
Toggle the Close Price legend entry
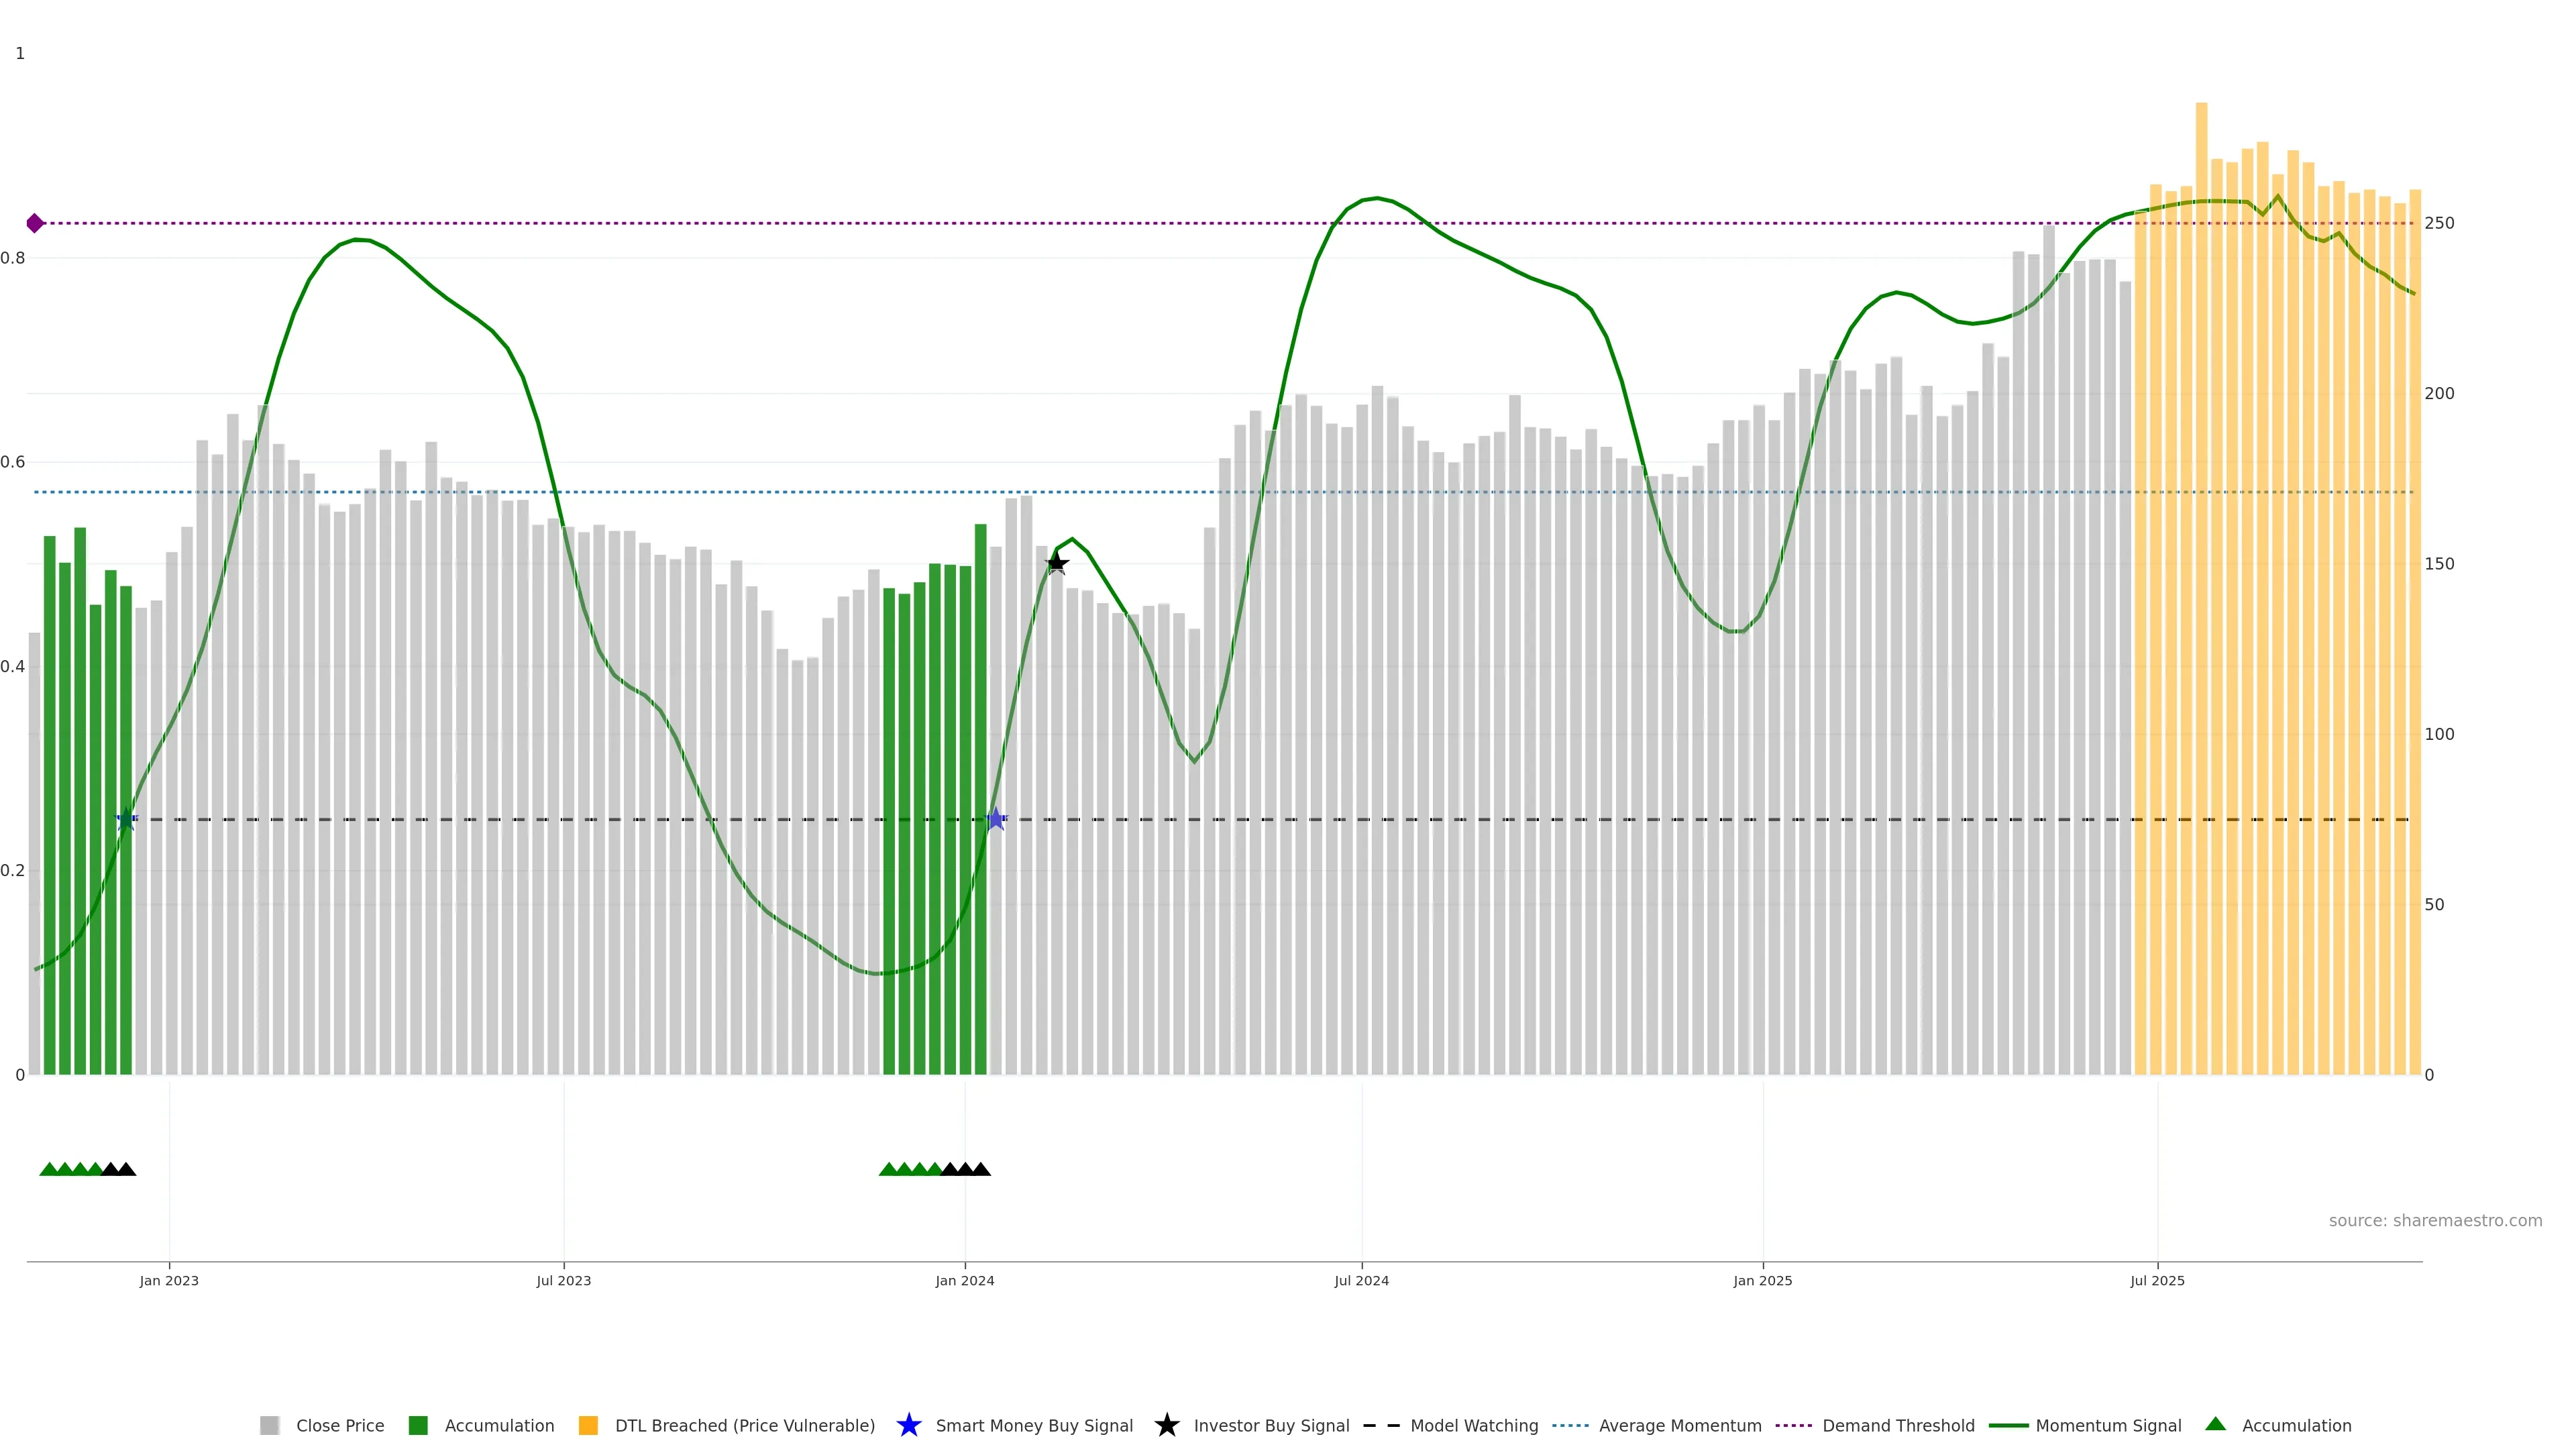(x=339, y=1425)
